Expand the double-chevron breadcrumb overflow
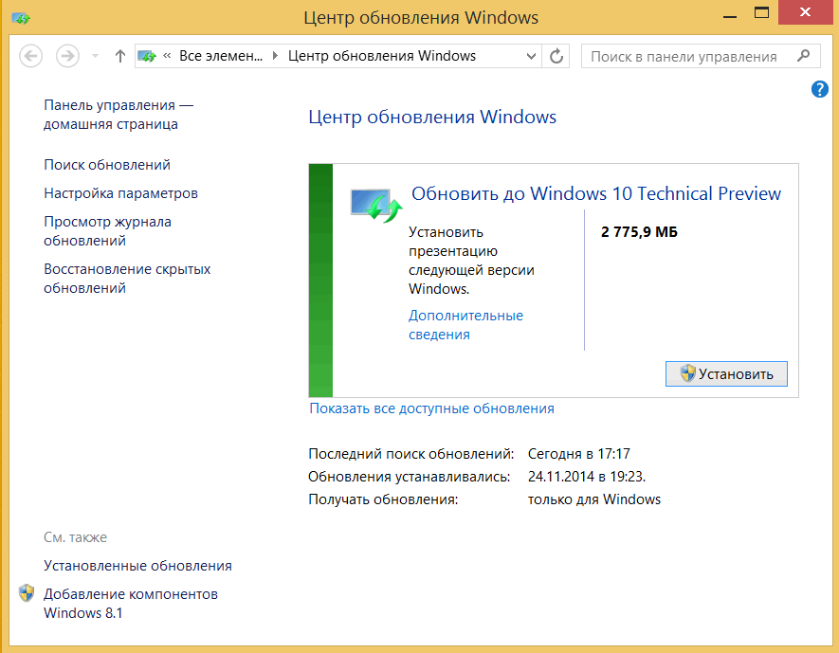The image size is (839, 653). click(x=167, y=56)
